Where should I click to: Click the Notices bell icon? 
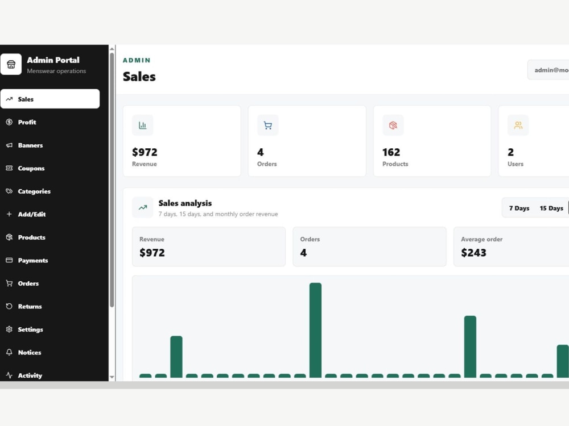click(10, 352)
